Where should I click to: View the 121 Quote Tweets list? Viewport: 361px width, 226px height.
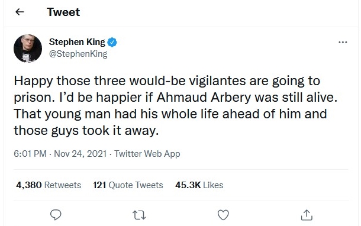pyautogui.click(x=128, y=185)
